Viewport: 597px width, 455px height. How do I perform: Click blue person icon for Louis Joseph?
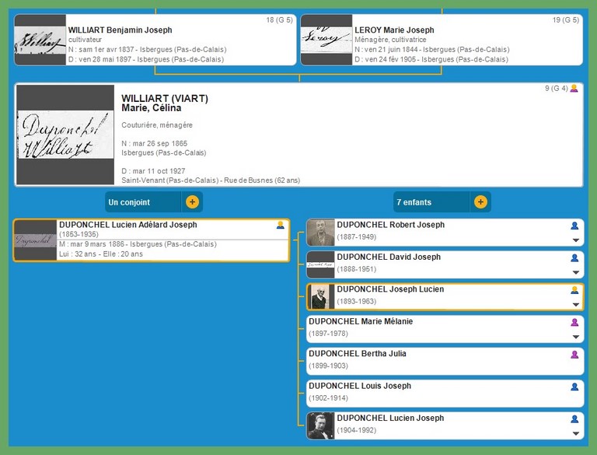[575, 387]
